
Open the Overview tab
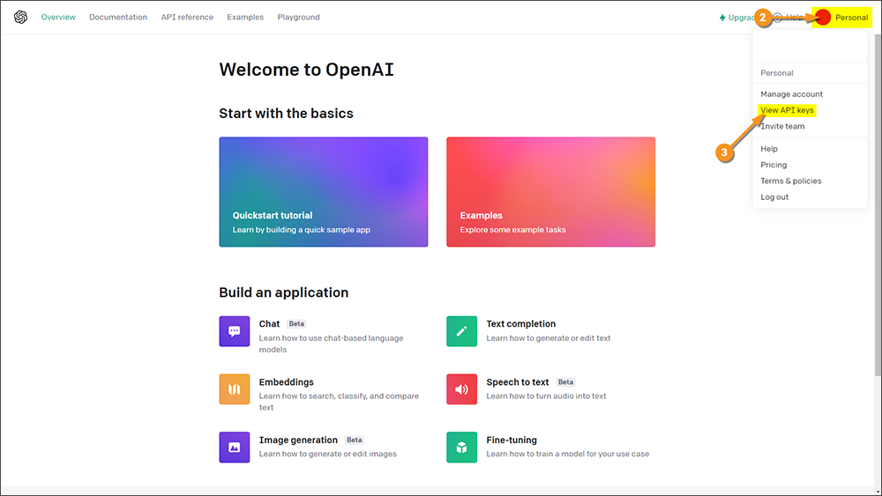point(58,18)
